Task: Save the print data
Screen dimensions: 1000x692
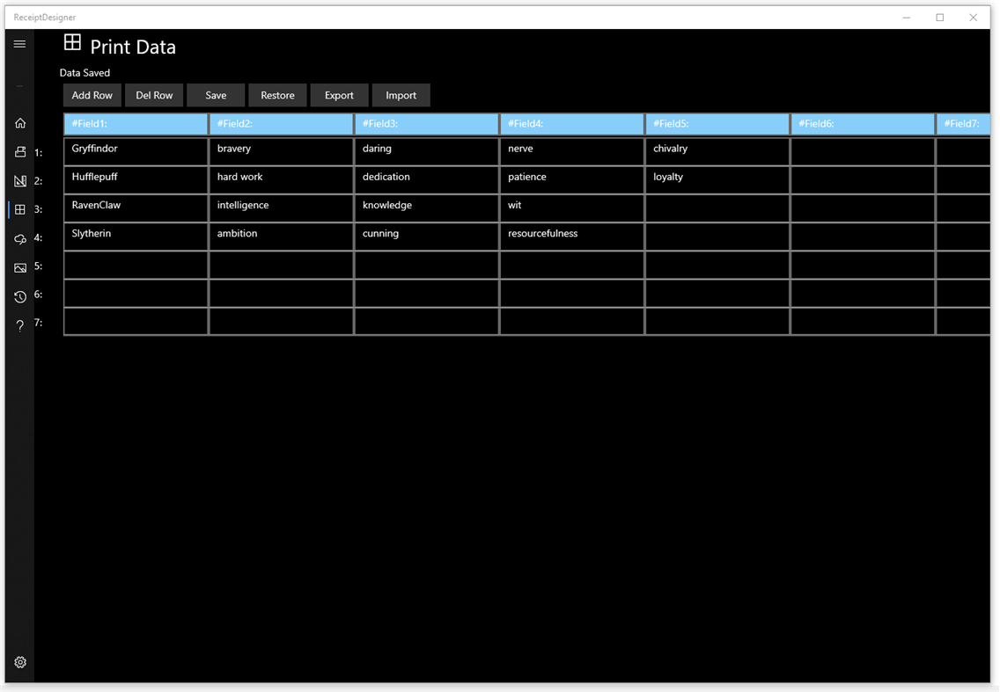Action: coord(216,95)
